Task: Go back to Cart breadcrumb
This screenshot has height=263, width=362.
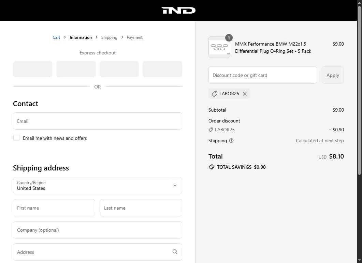Action: pos(56,37)
